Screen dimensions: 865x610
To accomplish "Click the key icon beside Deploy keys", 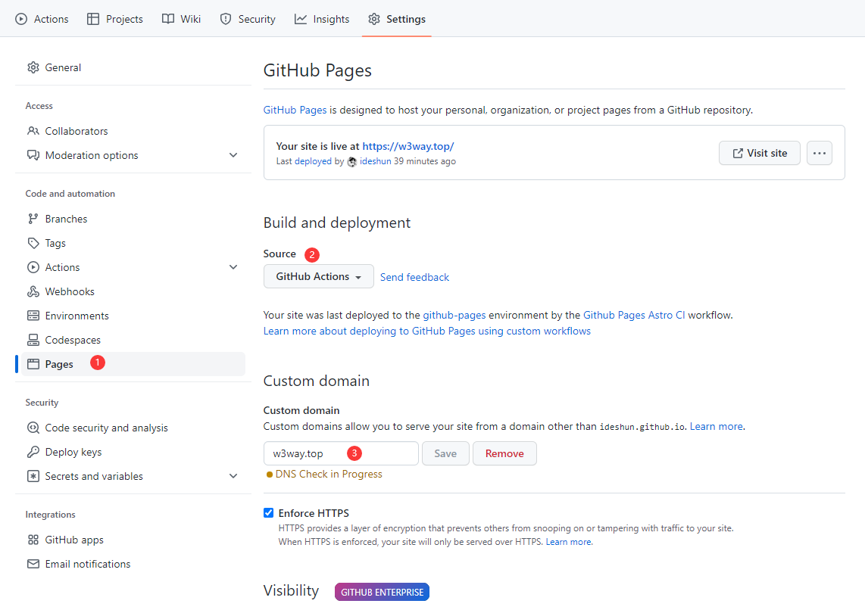I will pyautogui.click(x=33, y=452).
